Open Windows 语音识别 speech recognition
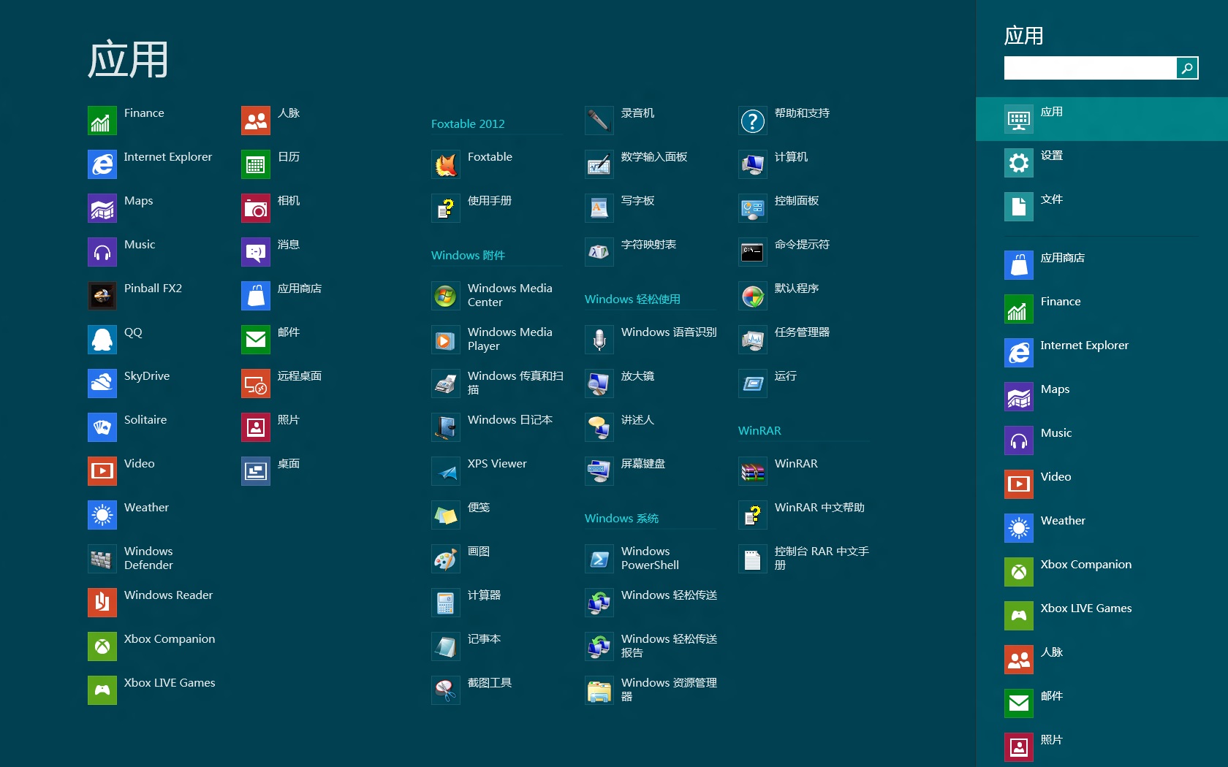1228x767 pixels. point(651,340)
